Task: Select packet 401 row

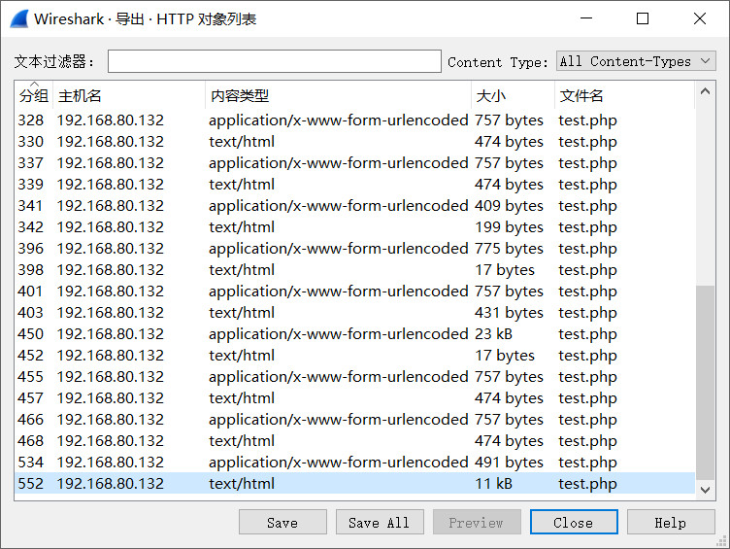Action: click(x=354, y=292)
